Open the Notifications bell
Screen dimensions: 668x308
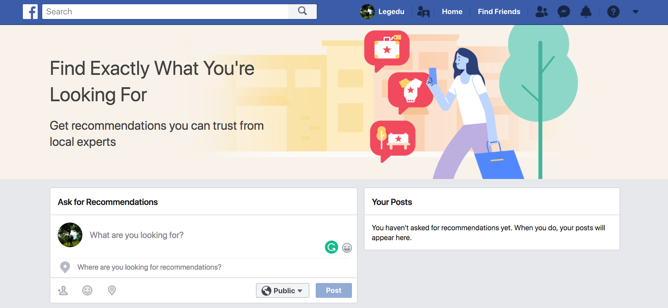tap(586, 12)
